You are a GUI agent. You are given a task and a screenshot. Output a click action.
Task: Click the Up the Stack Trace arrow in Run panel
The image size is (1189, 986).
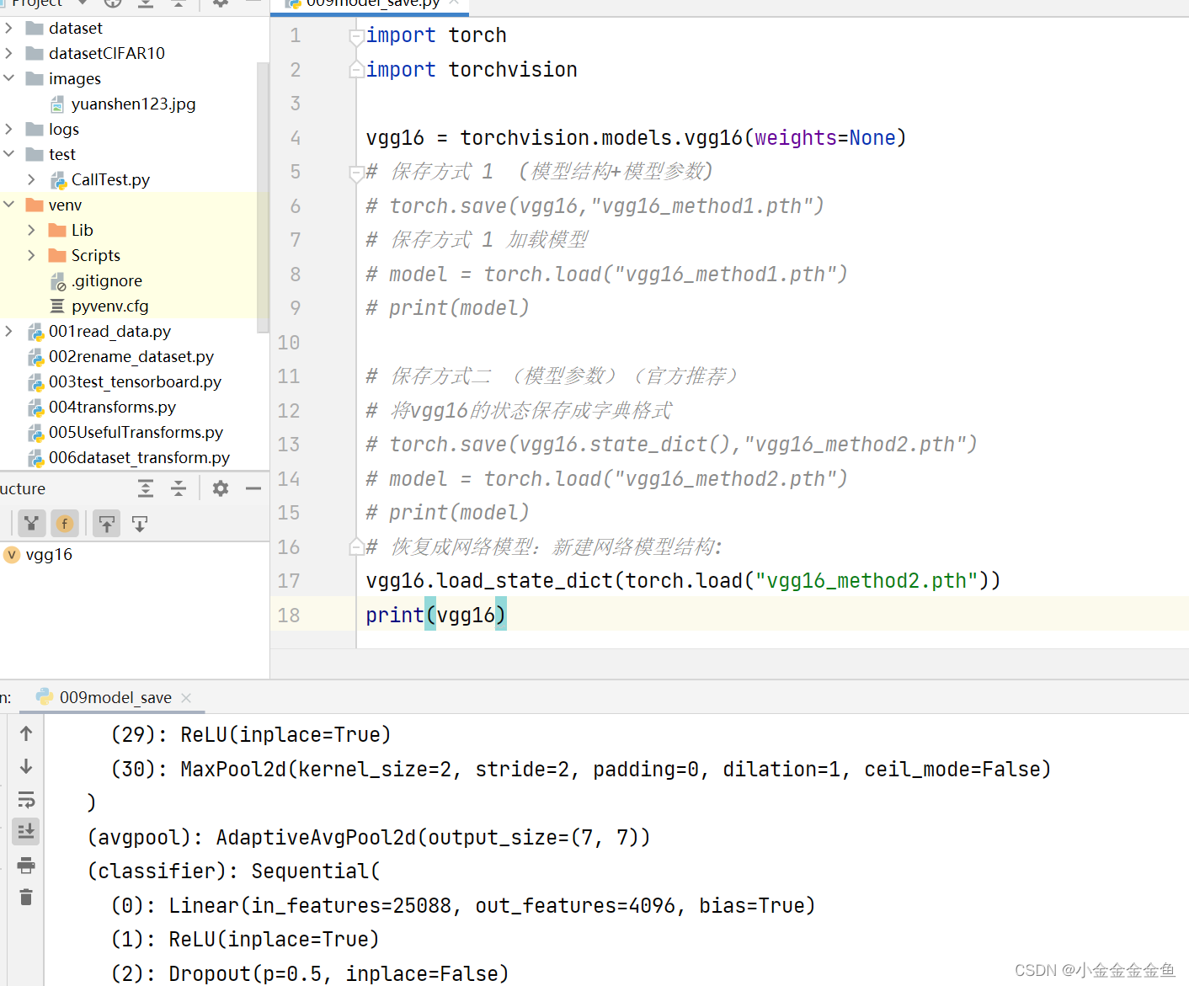point(26,733)
